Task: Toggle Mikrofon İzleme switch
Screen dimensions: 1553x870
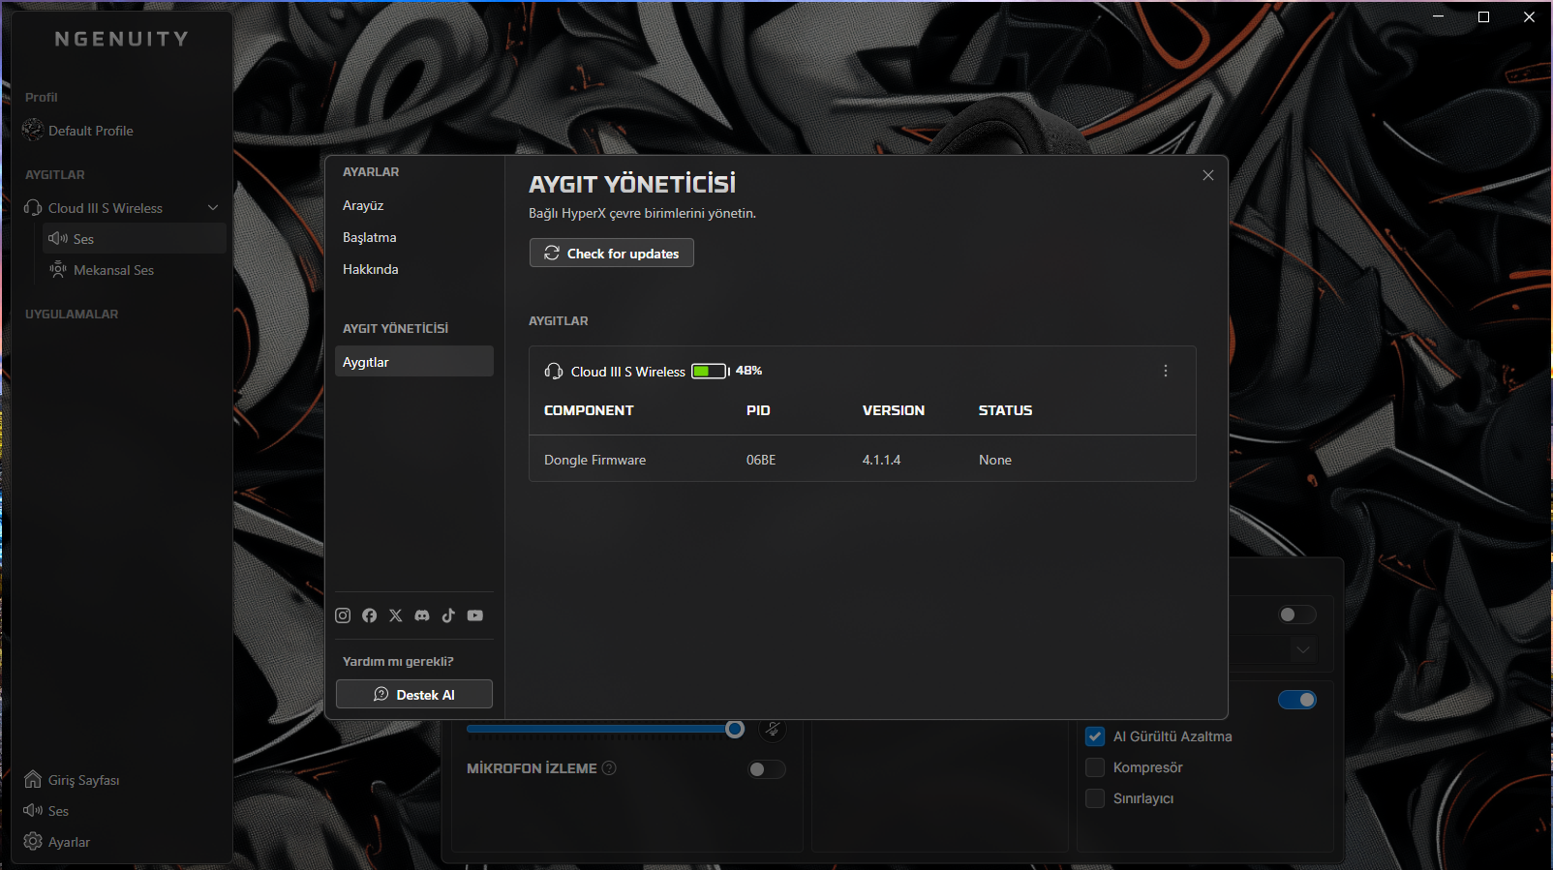Action: coord(767,769)
